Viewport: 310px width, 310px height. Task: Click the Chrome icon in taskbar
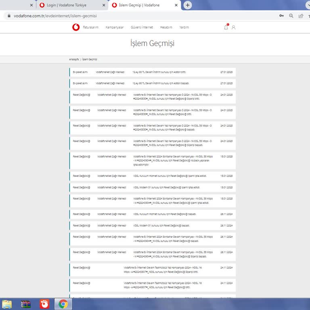point(63,304)
